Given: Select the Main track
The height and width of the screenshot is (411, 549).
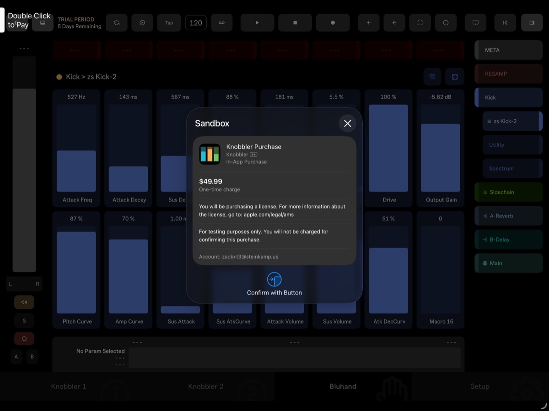Looking at the screenshot, I should point(508,263).
